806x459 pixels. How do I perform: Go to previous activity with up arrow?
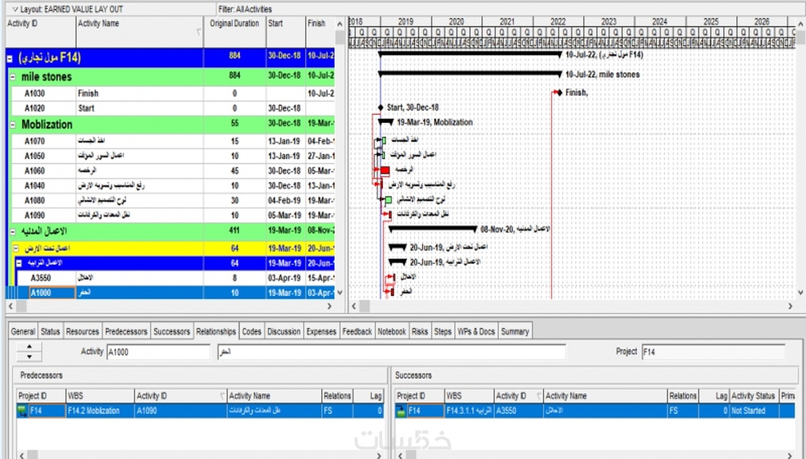(29, 346)
